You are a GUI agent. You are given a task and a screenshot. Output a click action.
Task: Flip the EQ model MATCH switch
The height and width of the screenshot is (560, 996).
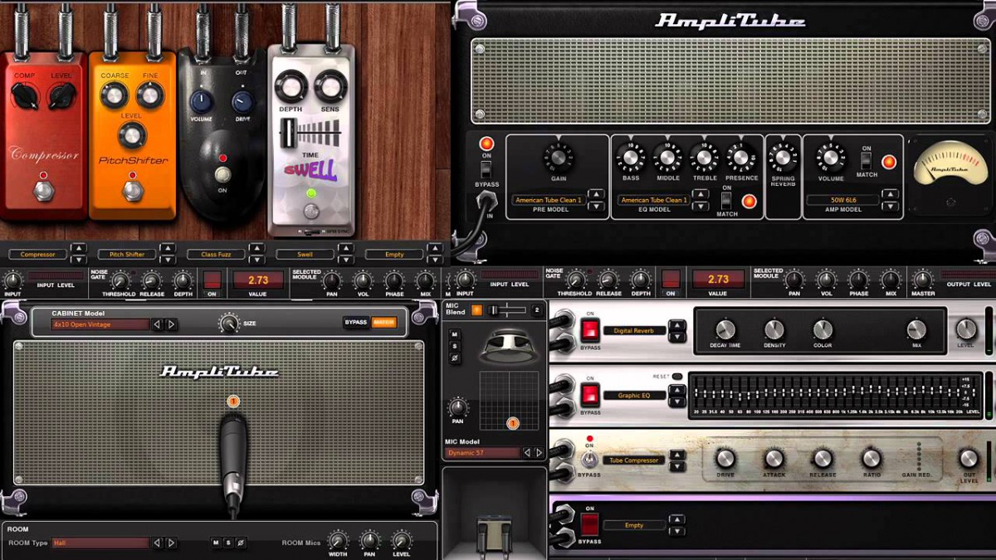tap(726, 200)
